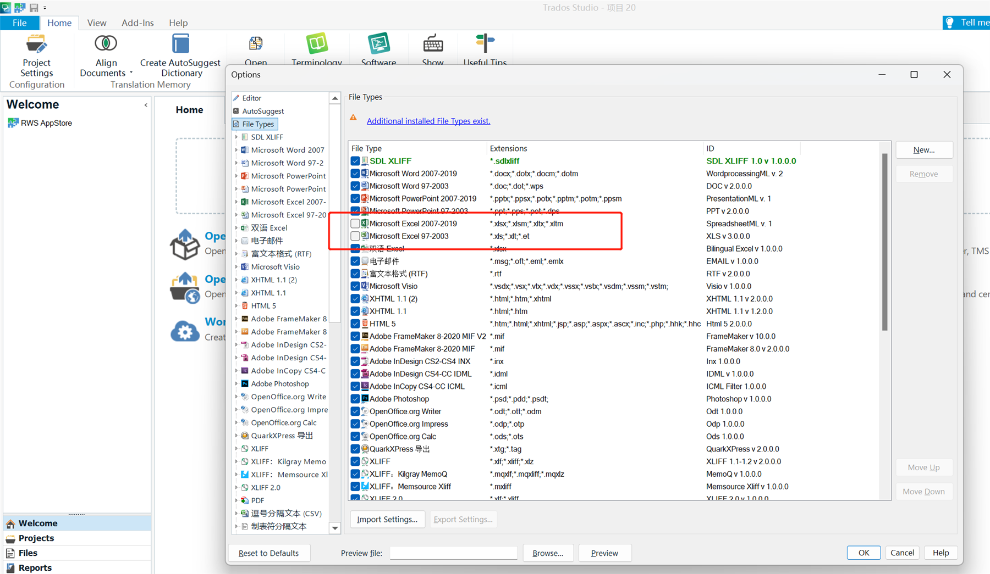990x574 pixels.
Task: Click the HTML 5 icon in the file type list
Action: click(365, 324)
